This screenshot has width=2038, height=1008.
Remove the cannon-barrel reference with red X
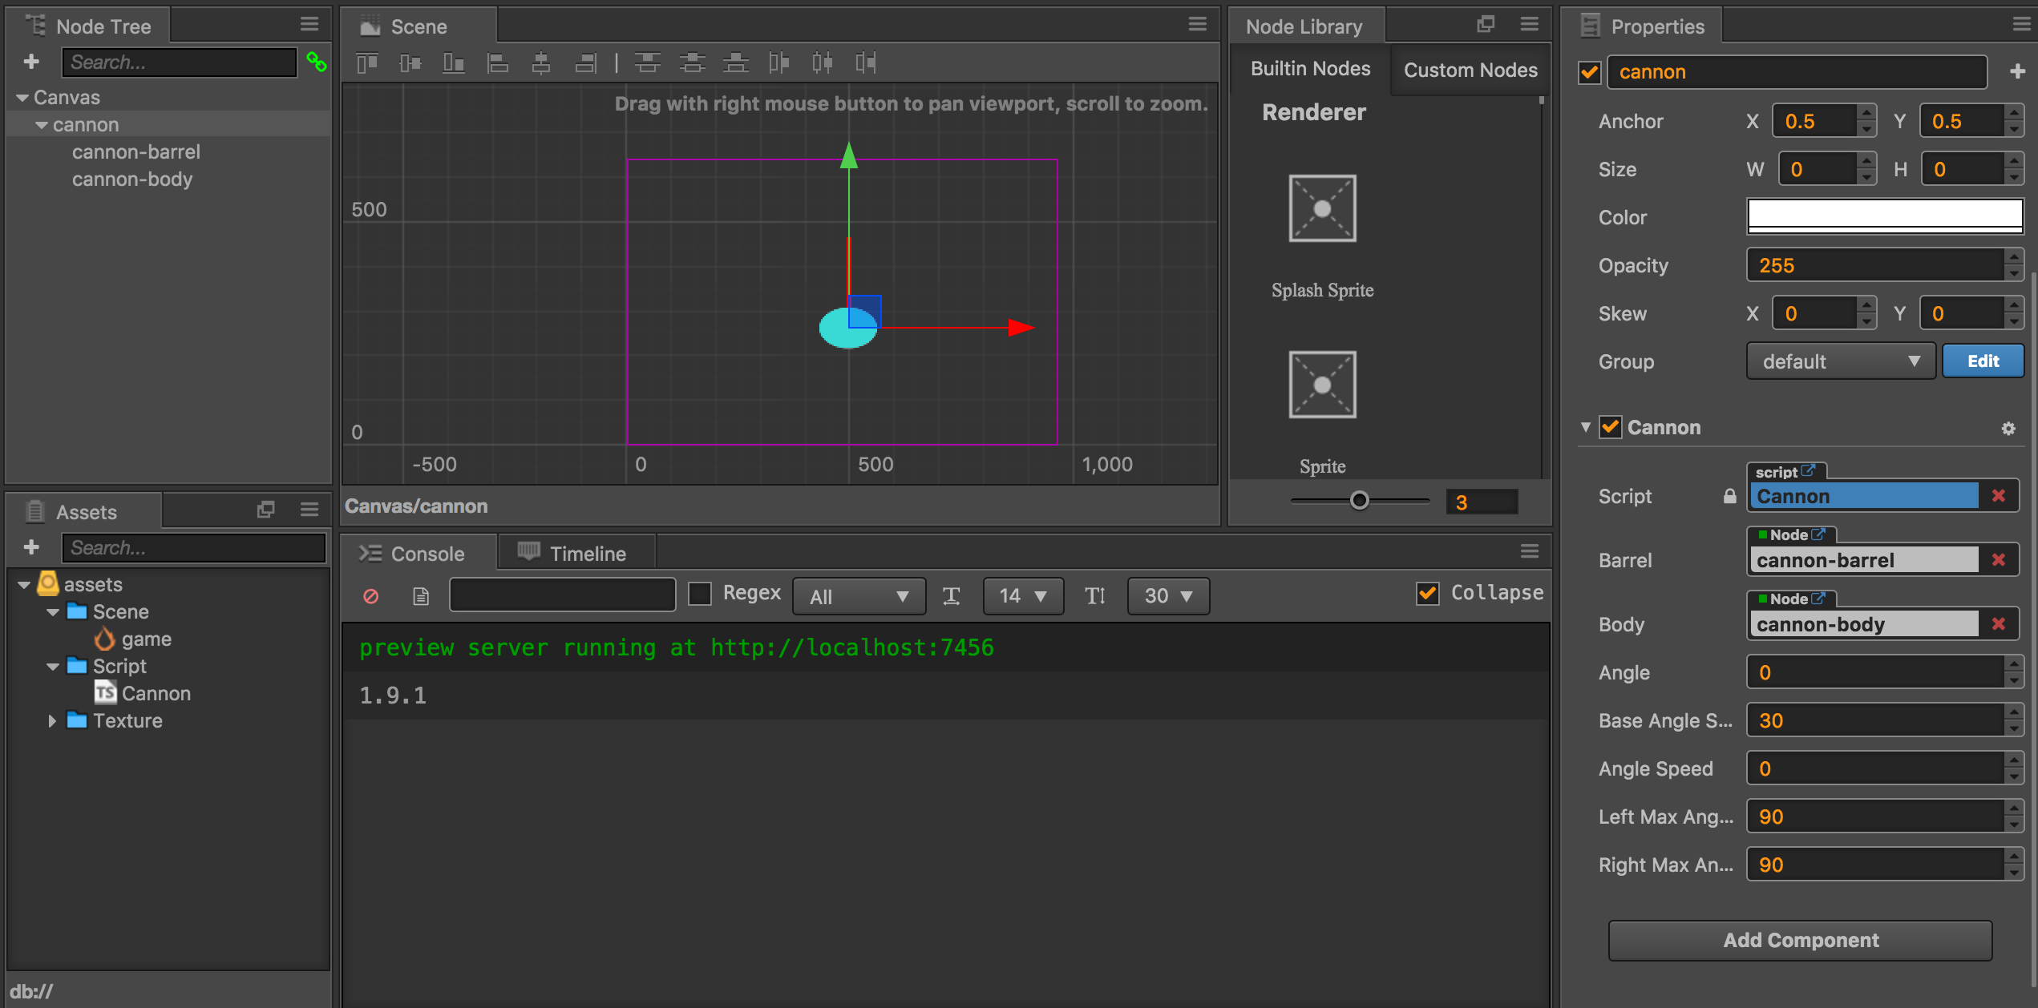[x=1998, y=559]
